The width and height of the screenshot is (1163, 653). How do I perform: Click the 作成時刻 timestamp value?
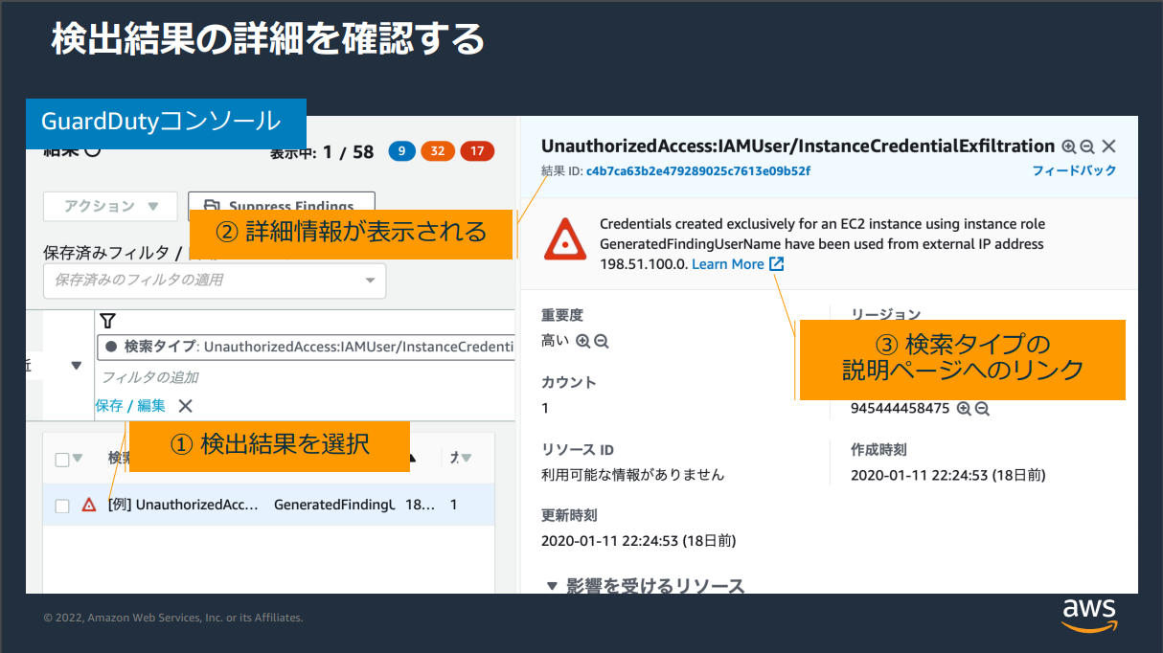tap(948, 476)
